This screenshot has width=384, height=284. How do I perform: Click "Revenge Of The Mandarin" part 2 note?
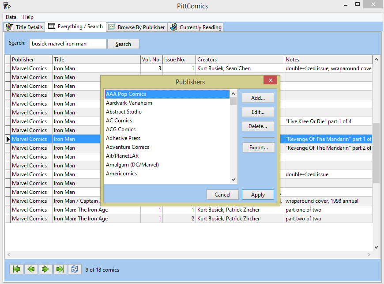point(328,148)
